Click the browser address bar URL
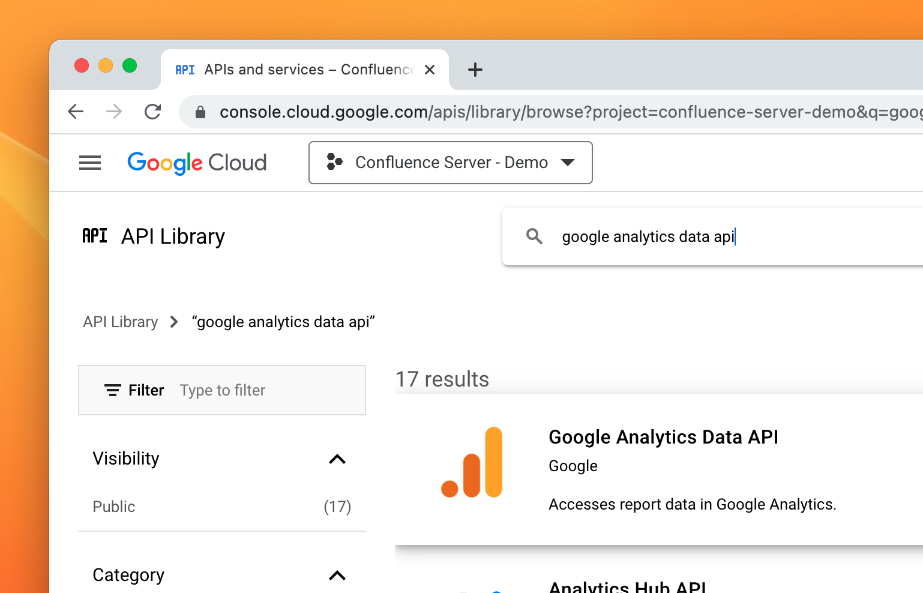 coord(540,112)
